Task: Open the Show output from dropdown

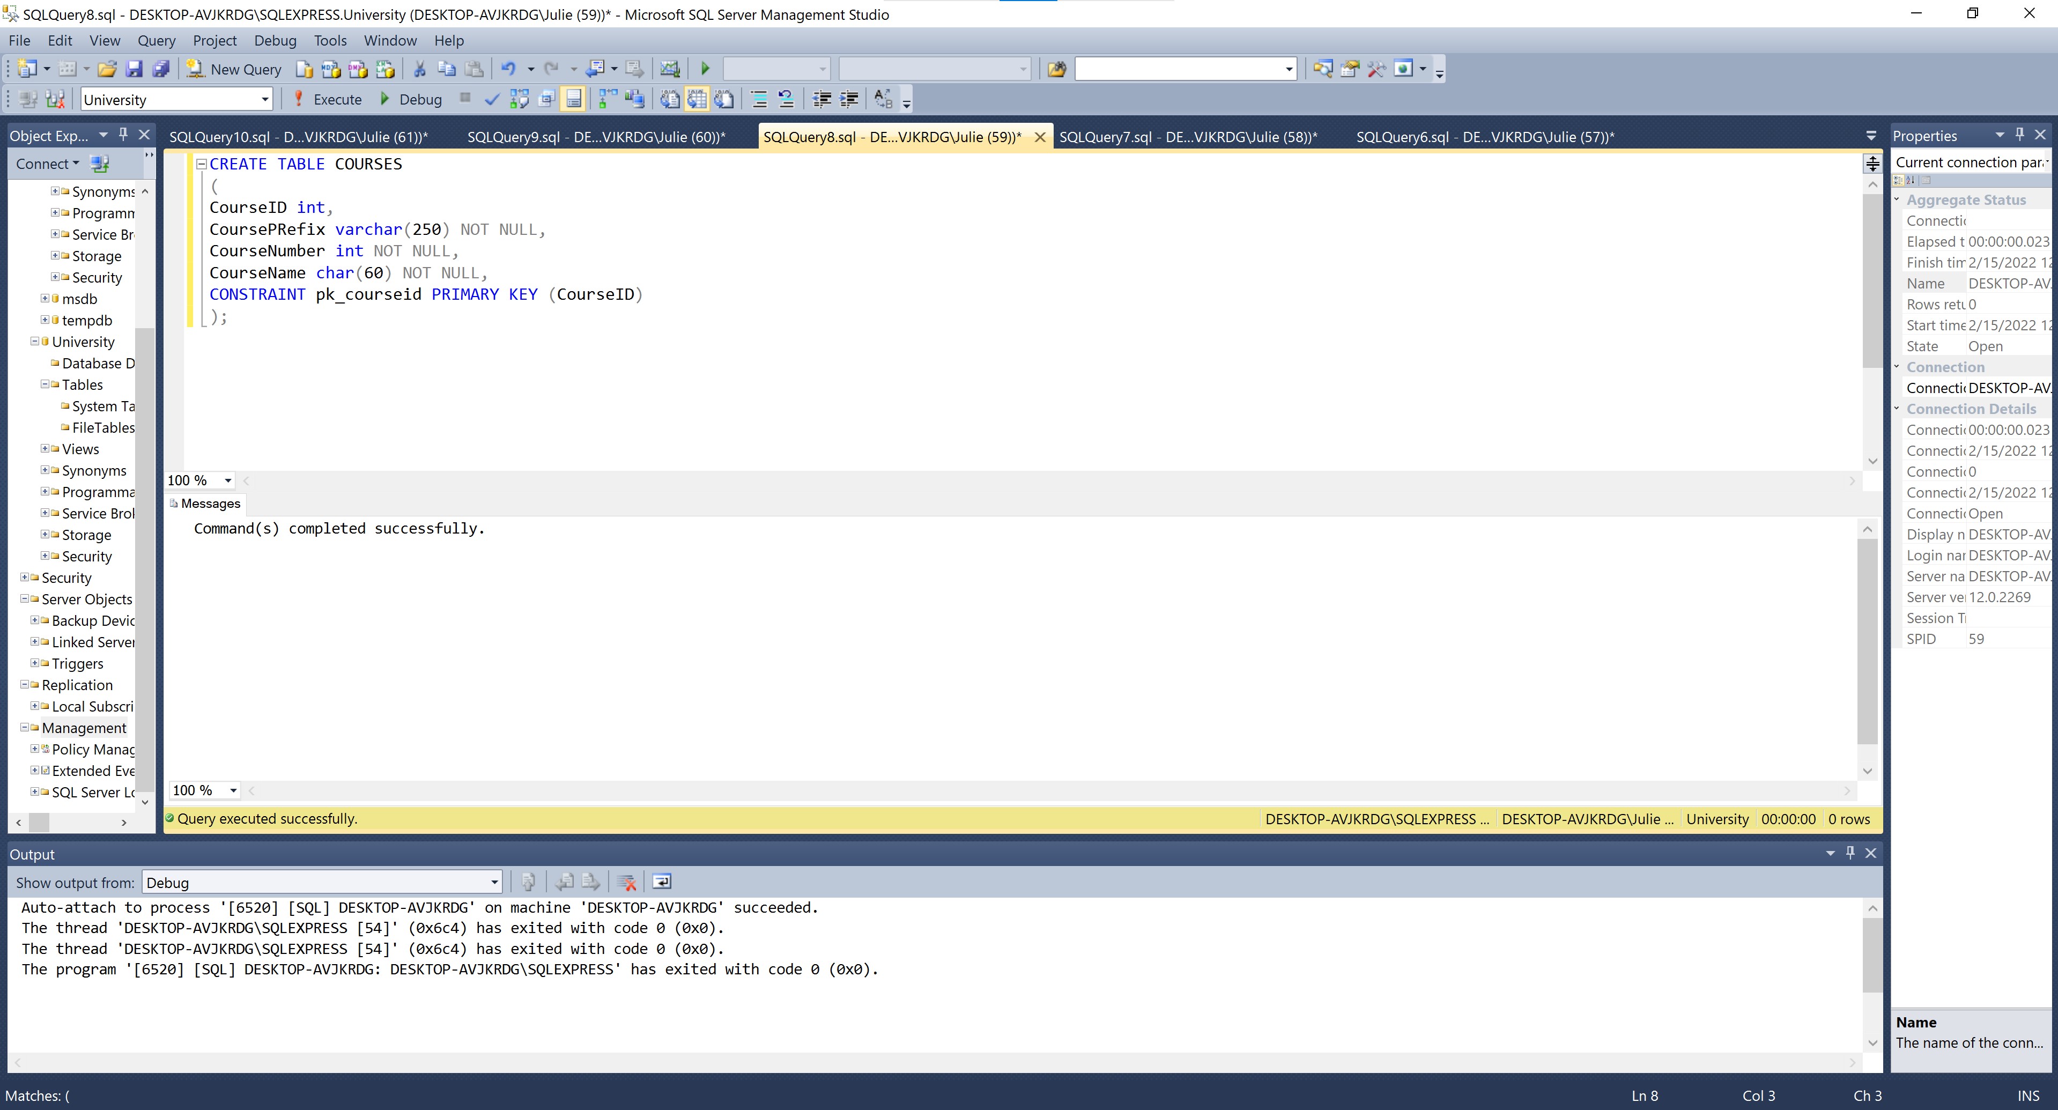Action: (494, 883)
